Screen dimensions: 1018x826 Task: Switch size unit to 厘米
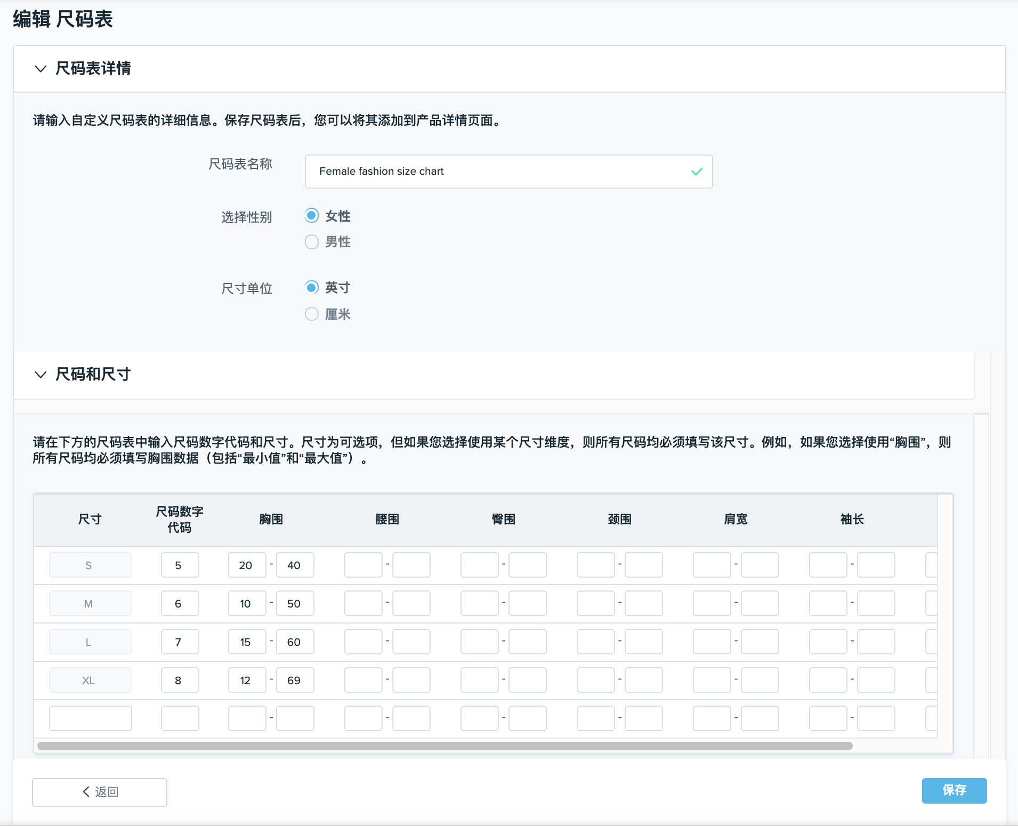(312, 313)
